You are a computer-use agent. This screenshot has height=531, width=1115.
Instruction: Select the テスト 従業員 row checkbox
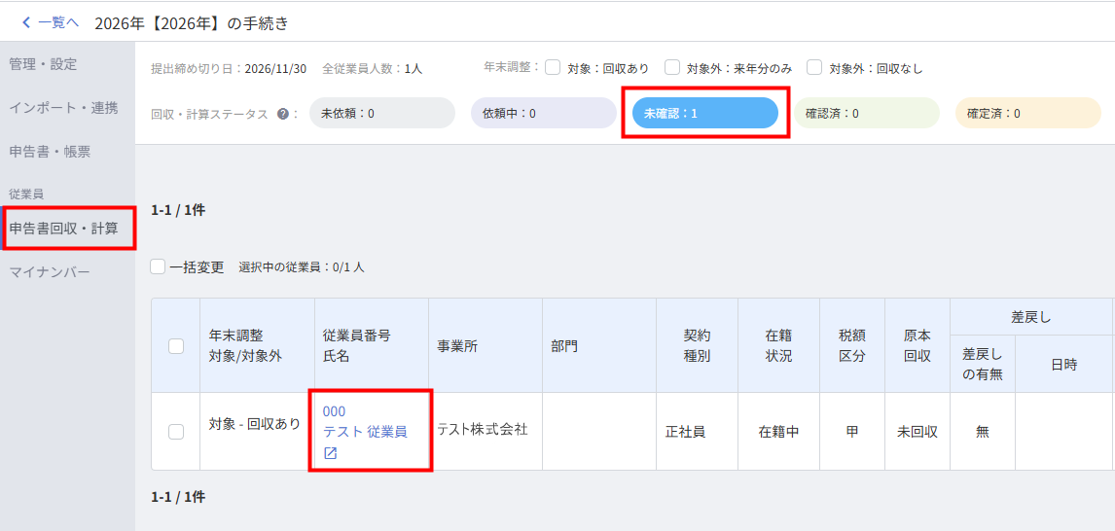(176, 432)
